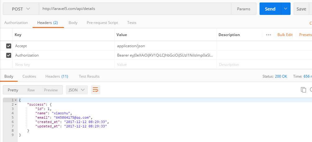
Task: Click the empty Value field in the new header row
Action: (165, 65)
